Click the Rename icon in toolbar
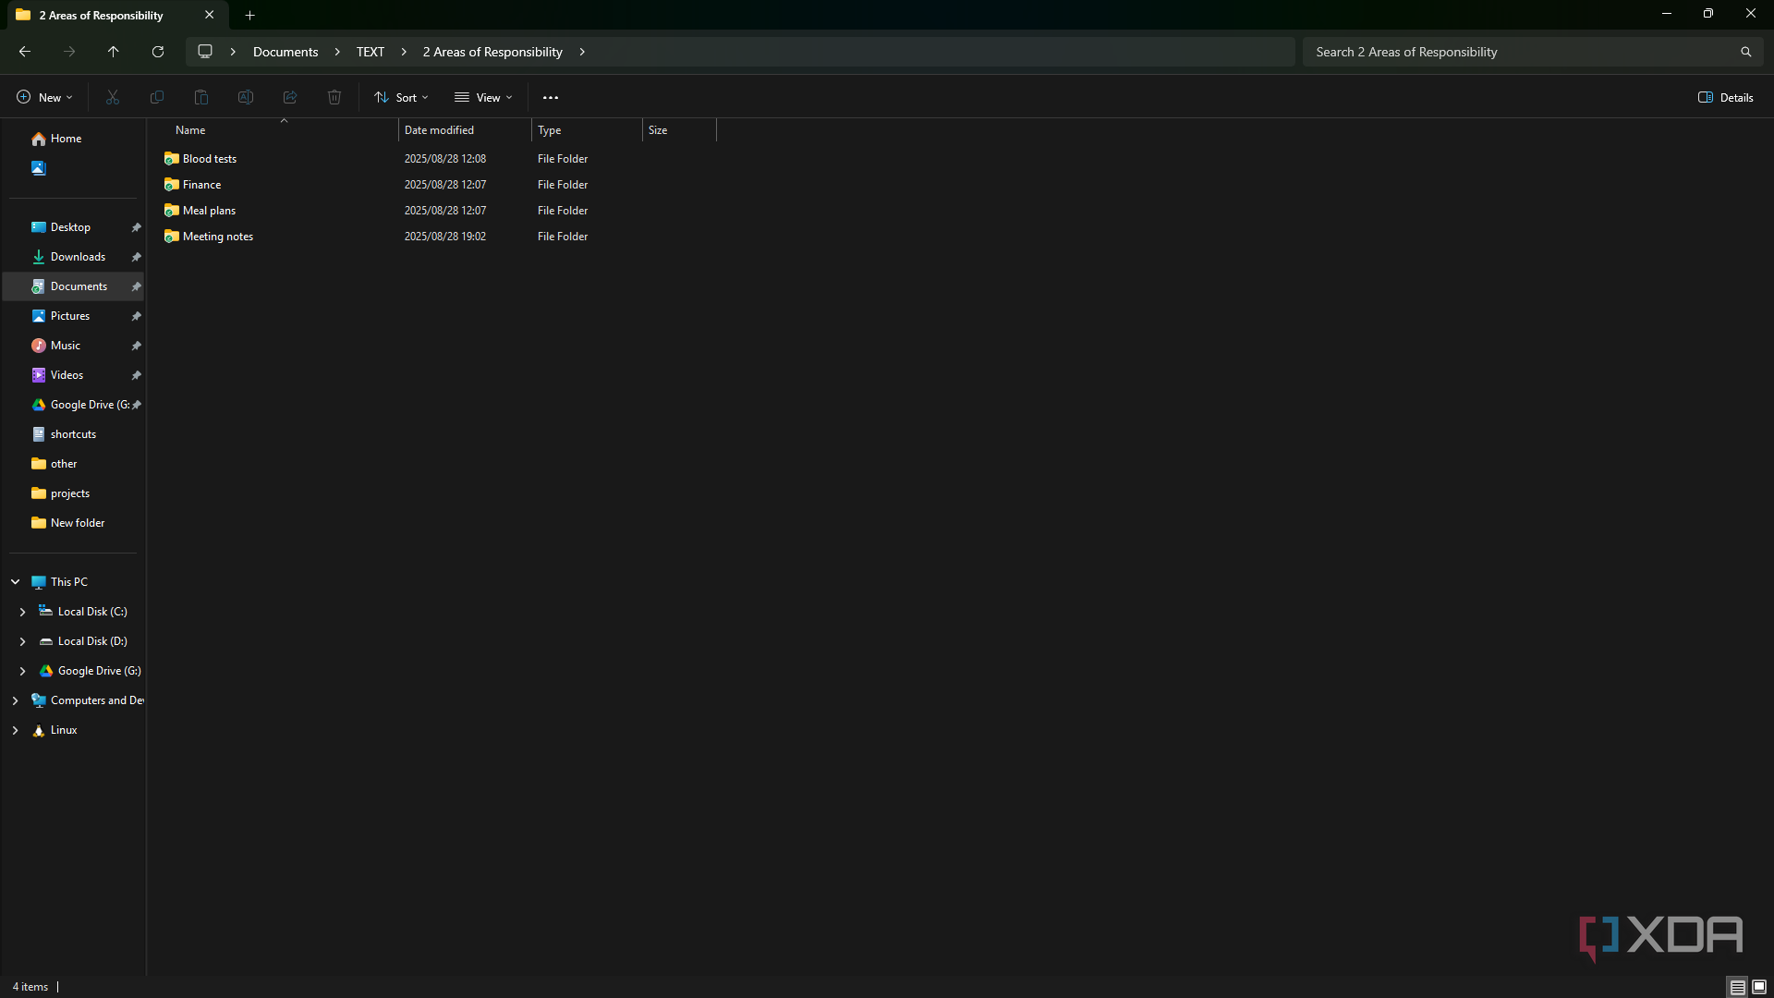1774x998 pixels. point(246,97)
